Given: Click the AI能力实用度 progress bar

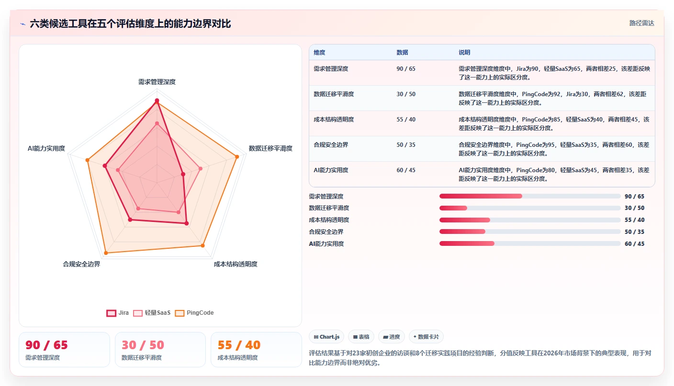Looking at the screenshot, I should click(x=530, y=243).
